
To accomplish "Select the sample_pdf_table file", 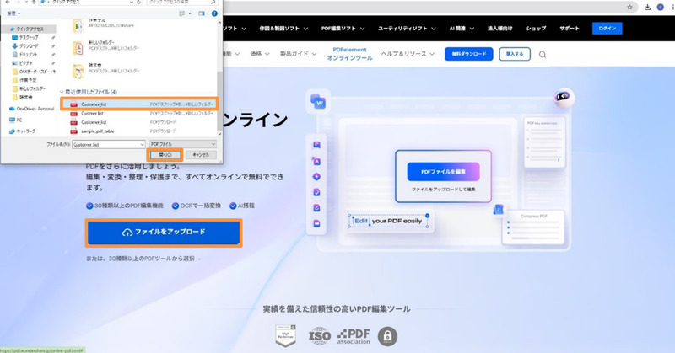I will (x=140, y=131).
